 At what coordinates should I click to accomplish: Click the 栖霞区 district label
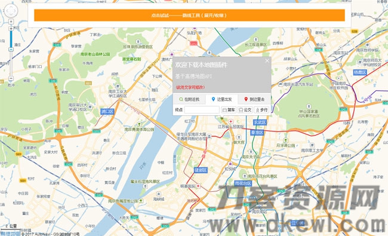(360, 72)
